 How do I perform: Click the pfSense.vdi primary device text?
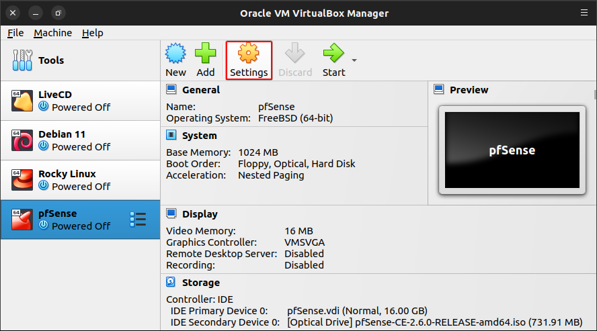click(357, 312)
